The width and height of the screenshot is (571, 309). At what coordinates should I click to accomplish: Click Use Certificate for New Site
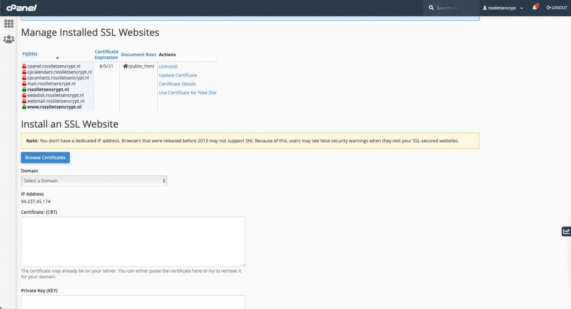point(187,93)
